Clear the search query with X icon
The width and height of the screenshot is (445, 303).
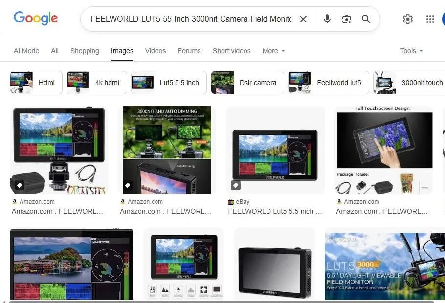[x=303, y=19]
